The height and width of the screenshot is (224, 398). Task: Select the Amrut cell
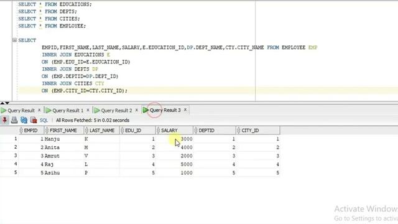tap(52, 156)
